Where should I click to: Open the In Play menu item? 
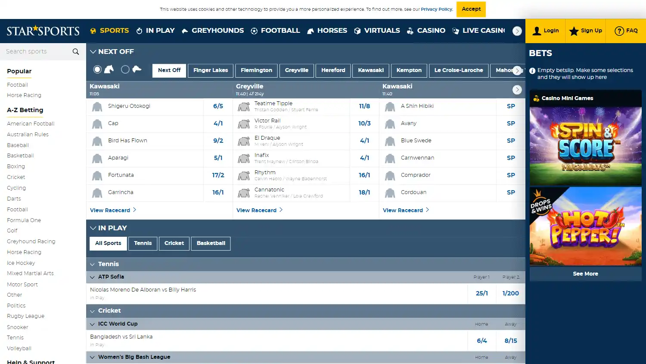(155, 31)
